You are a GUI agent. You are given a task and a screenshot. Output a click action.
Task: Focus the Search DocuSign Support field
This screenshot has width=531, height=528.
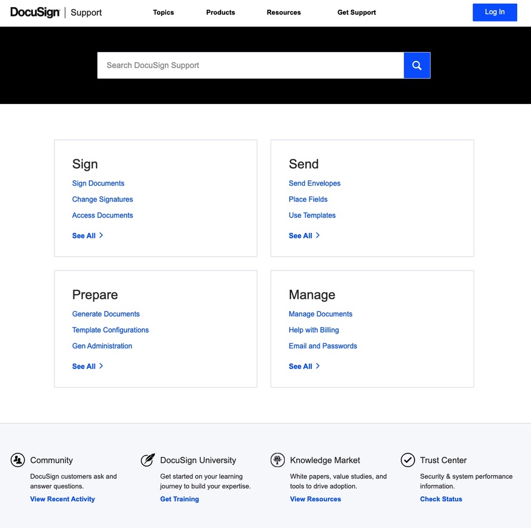click(x=251, y=65)
